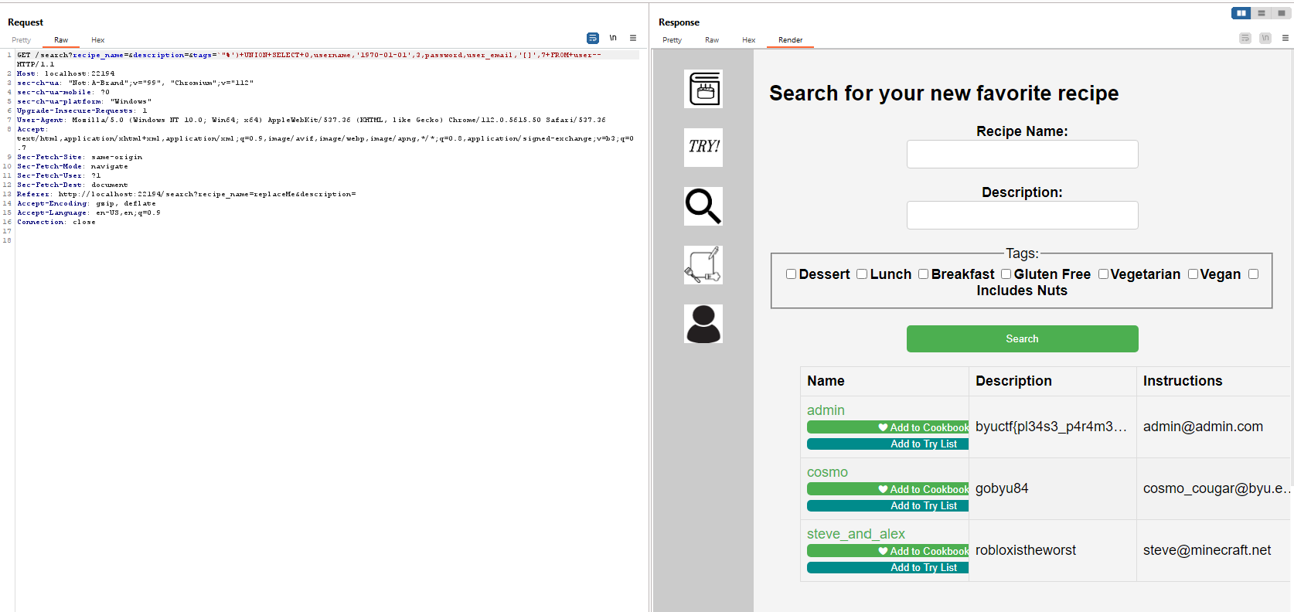The image size is (1294, 612).
Task: Check the Vegetarian tag checkbox
Action: [x=1103, y=274]
